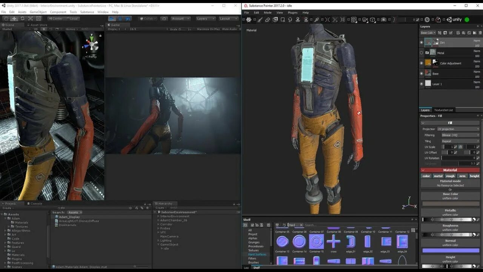Click the Center pivot button in Unity
The width and height of the screenshot is (483, 272).
click(x=55, y=19)
